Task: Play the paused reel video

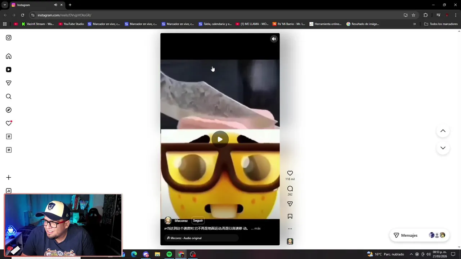Action: click(220, 139)
